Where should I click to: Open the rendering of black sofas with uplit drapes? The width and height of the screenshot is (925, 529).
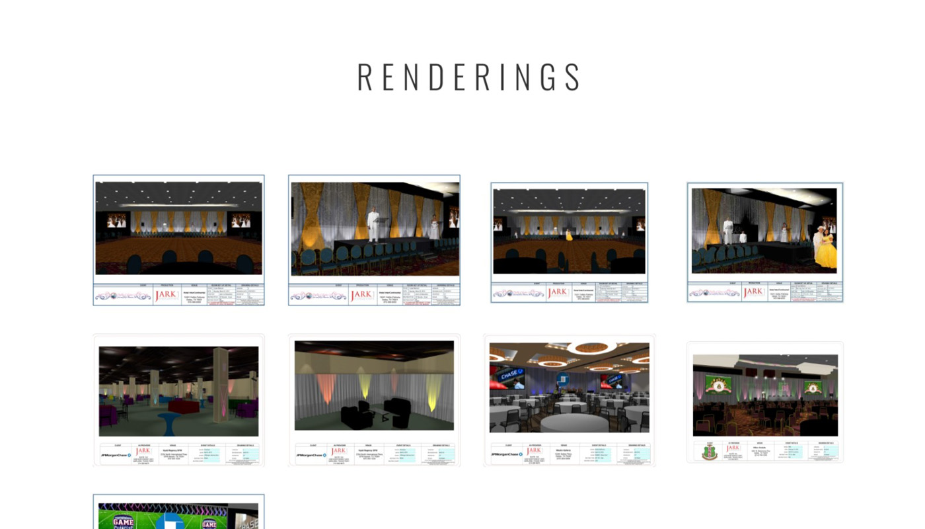tap(374, 400)
